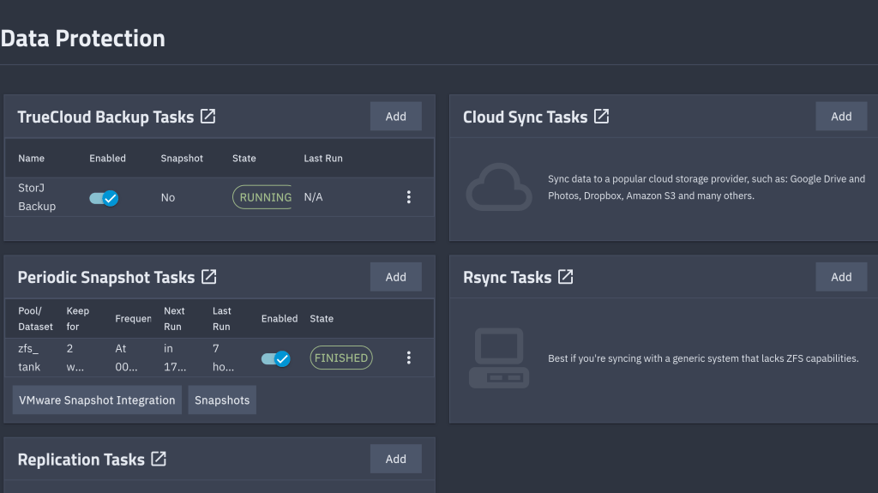878x493 pixels.
Task: Click the Snapshots button
Action: pos(222,400)
